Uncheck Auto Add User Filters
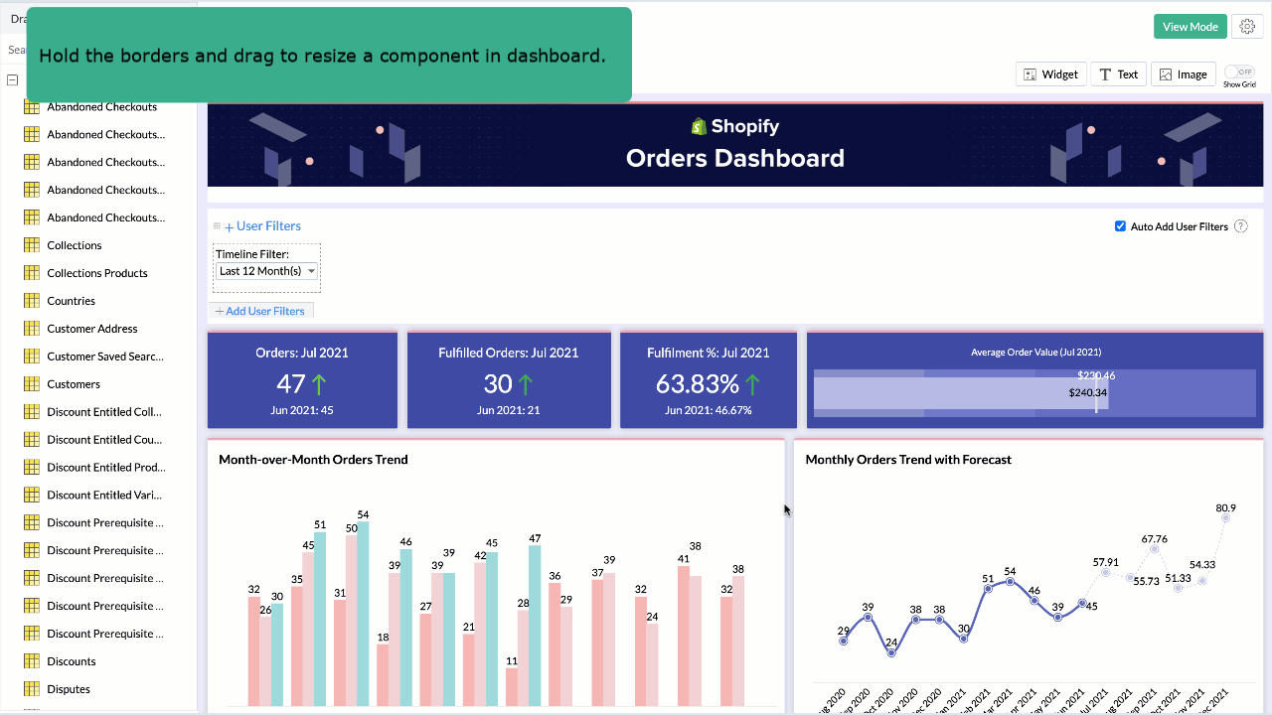This screenshot has width=1272, height=715. pyautogui.click(x=1120, y=225)
